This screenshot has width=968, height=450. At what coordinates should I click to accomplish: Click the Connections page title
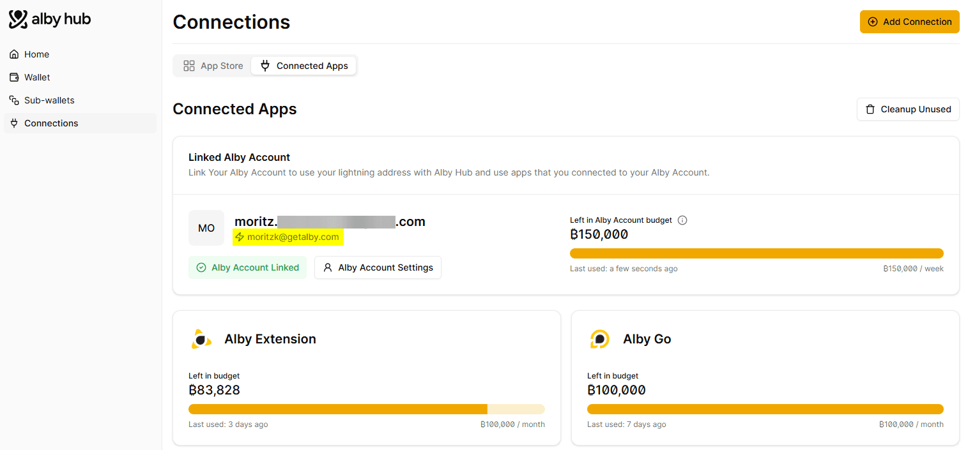pyautogui.click(x=231, y=22)
